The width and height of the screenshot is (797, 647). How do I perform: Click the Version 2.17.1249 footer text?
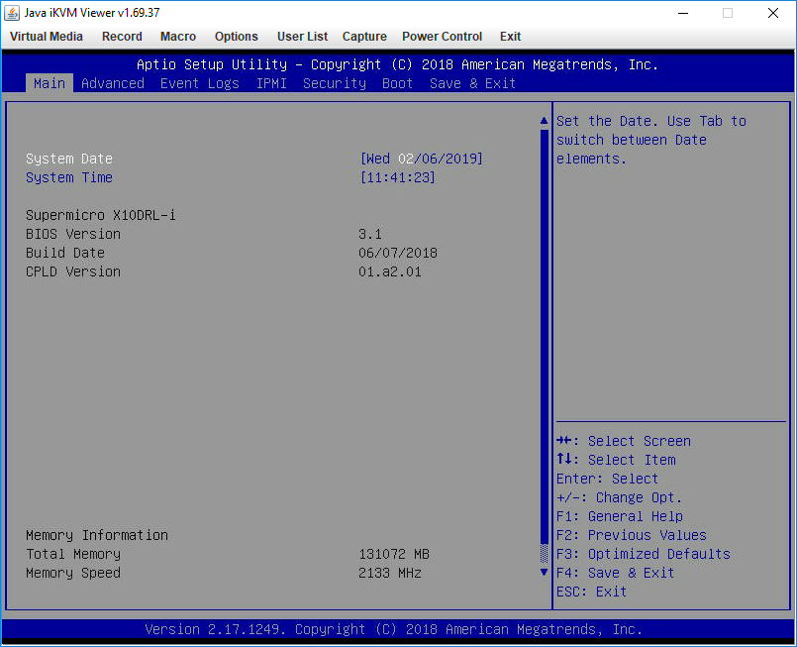393,629
